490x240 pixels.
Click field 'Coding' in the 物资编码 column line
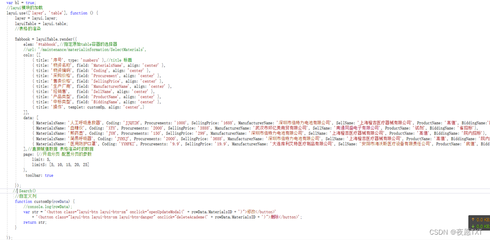click(x=101, y=71)
